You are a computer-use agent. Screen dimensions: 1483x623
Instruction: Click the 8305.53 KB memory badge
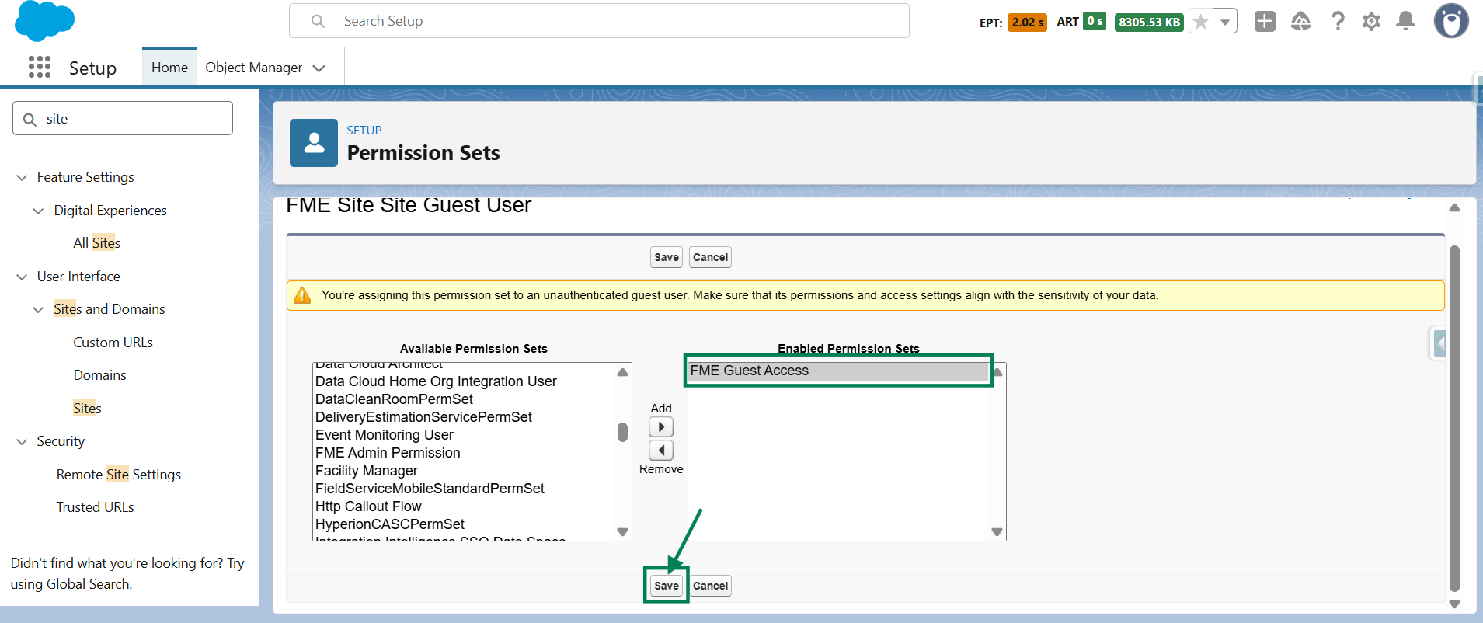pyautogui.click(x=1149, y=23)
